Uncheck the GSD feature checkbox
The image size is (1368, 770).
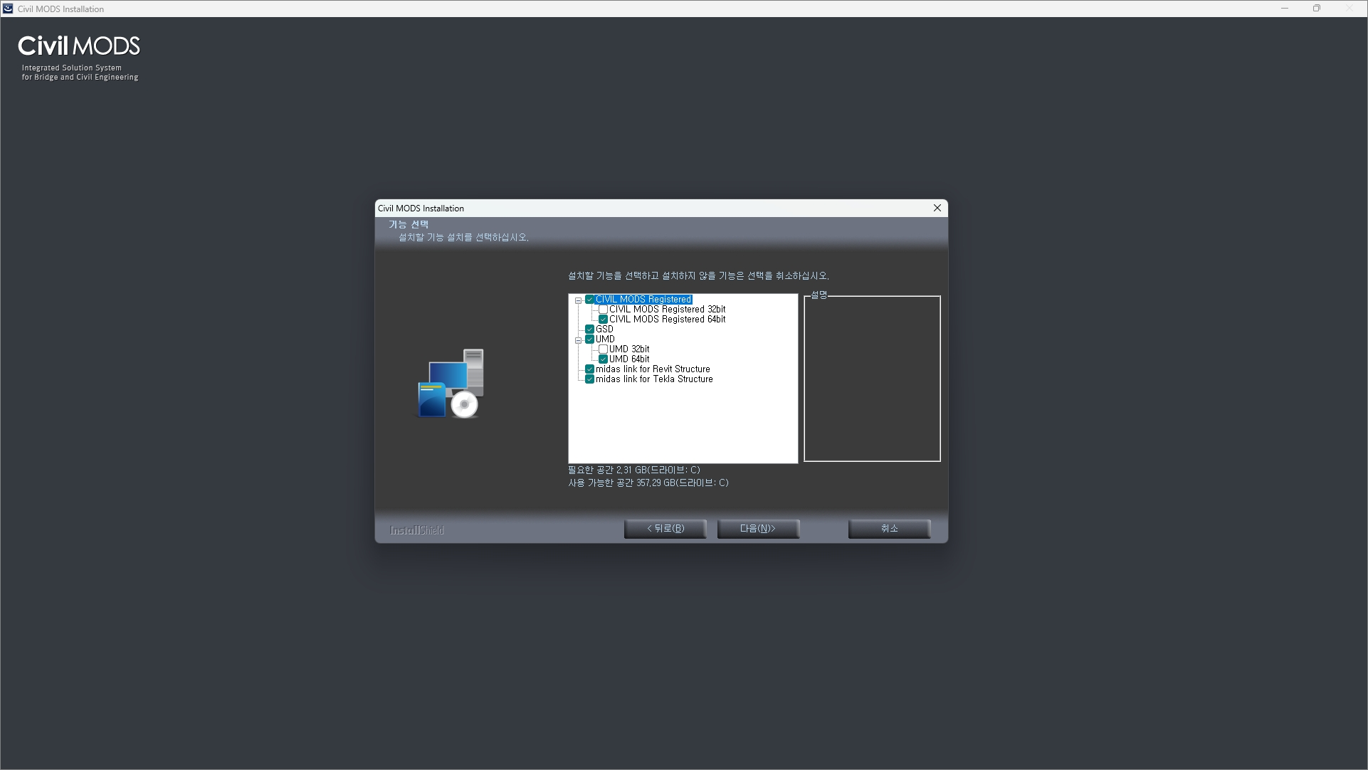click(x=589, y=329)
